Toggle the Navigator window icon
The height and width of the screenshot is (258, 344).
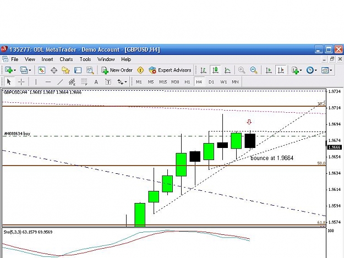pos(65,70)
